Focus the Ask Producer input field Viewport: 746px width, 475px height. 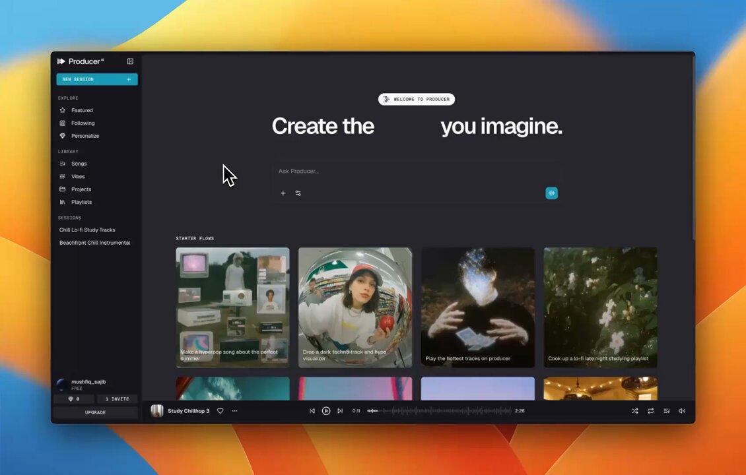tap(417, 171)
